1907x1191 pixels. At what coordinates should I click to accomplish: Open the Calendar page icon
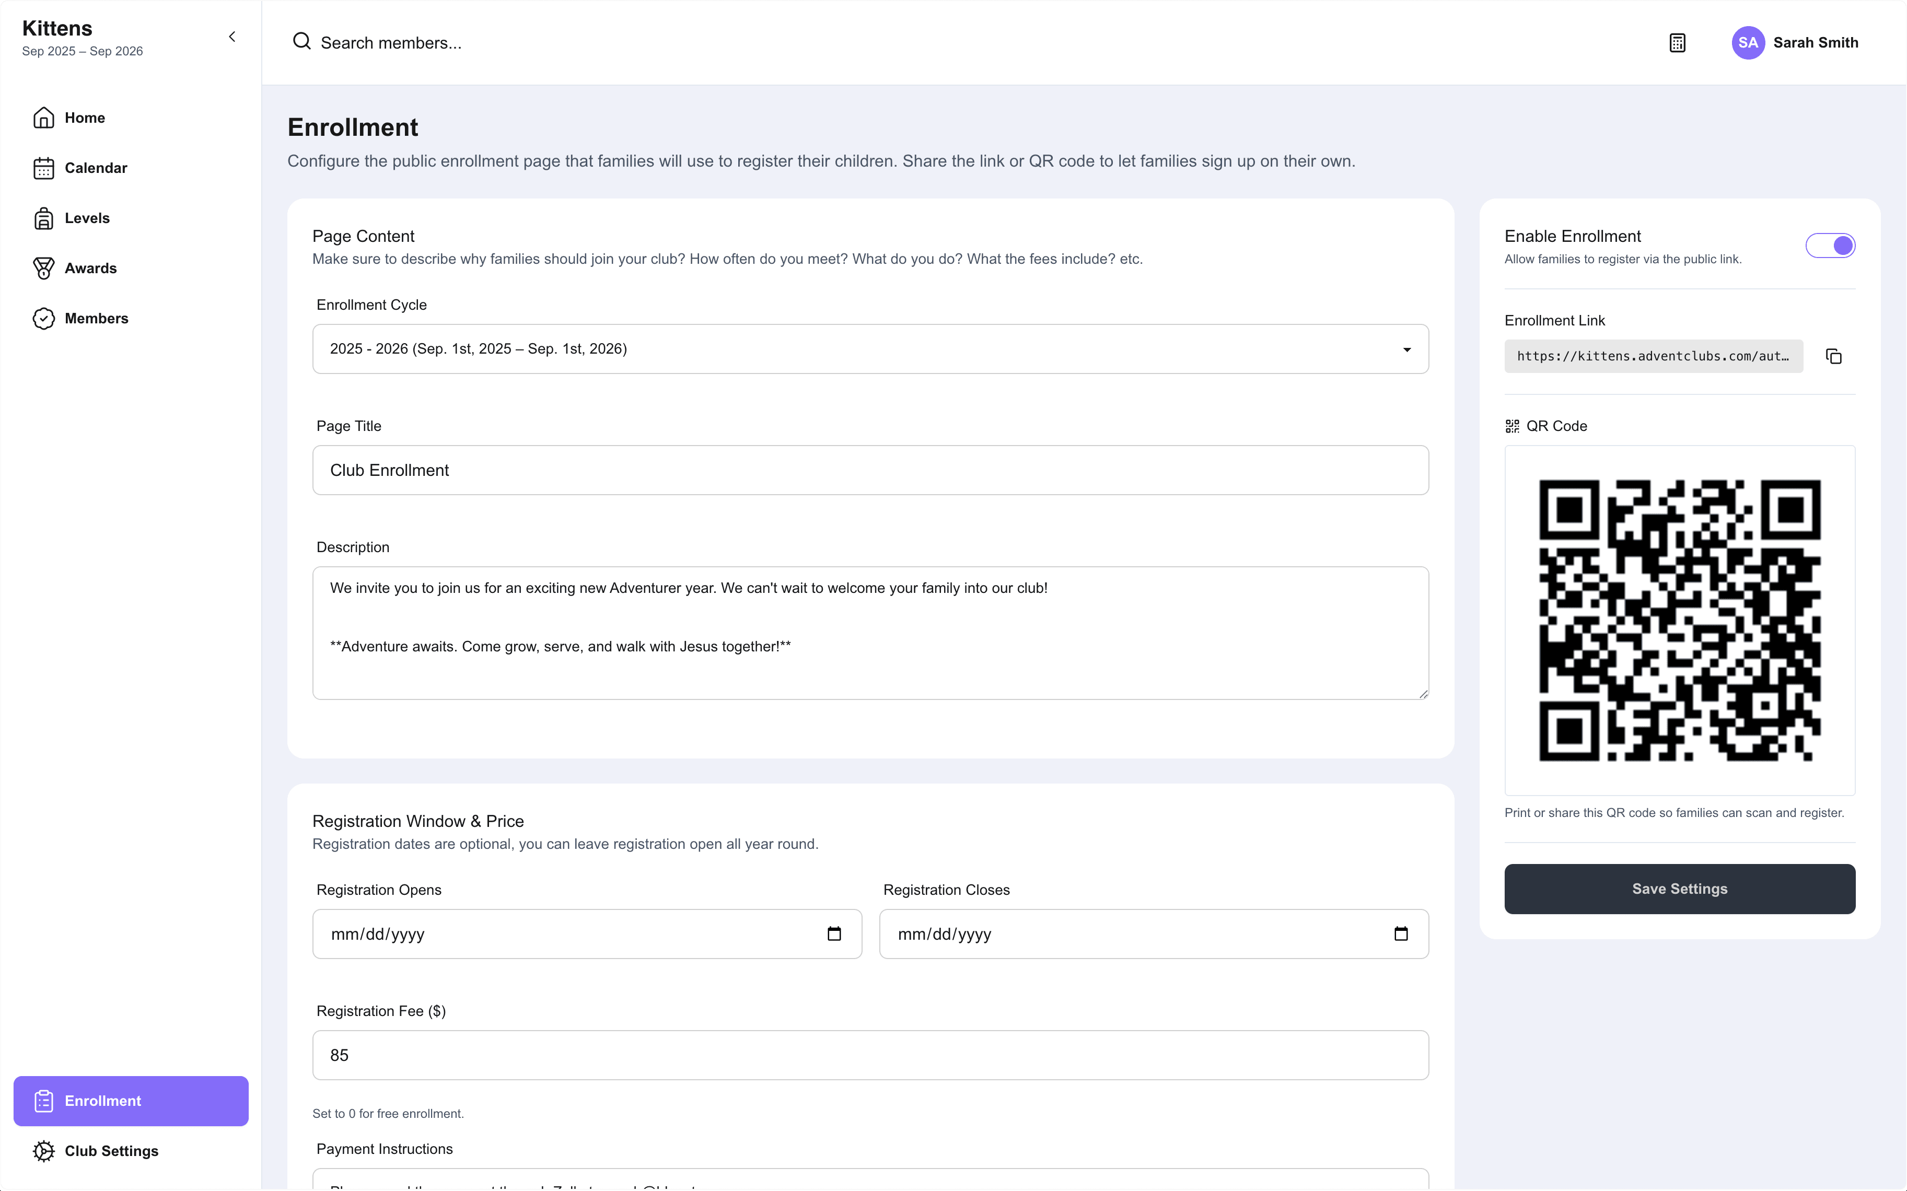pyautogui.click(x=43, y=168)
